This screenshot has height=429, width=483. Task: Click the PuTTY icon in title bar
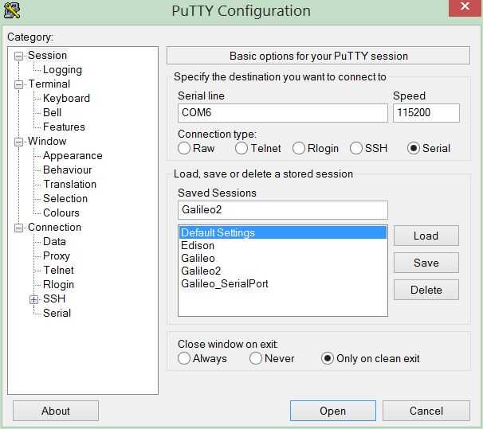pos(12,10)
